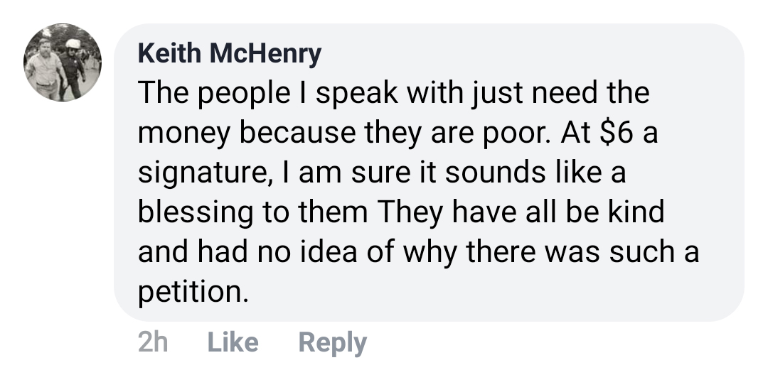Open the 2h comment timestamp
This screenshot has width=768, height=370.
(x=153, y=342)
